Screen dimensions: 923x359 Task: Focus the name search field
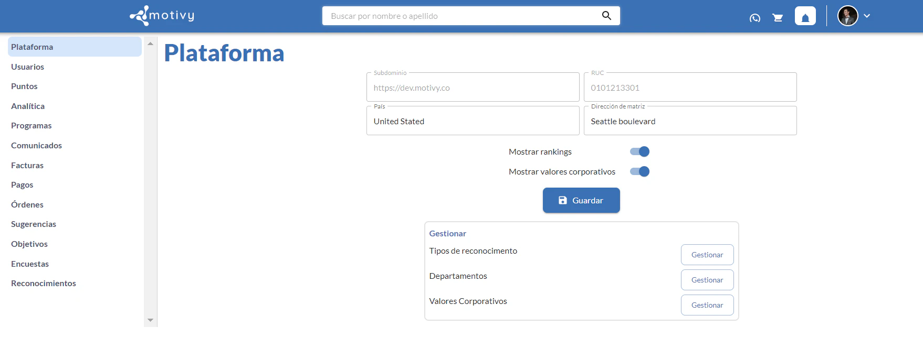click(x=462, y=16)
